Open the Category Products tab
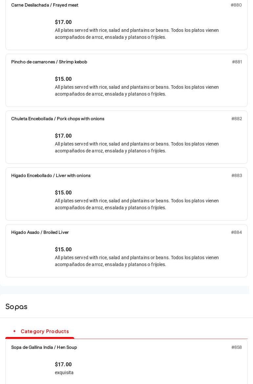This screenshot has width=253, height=384. click(x=45, y=331)
